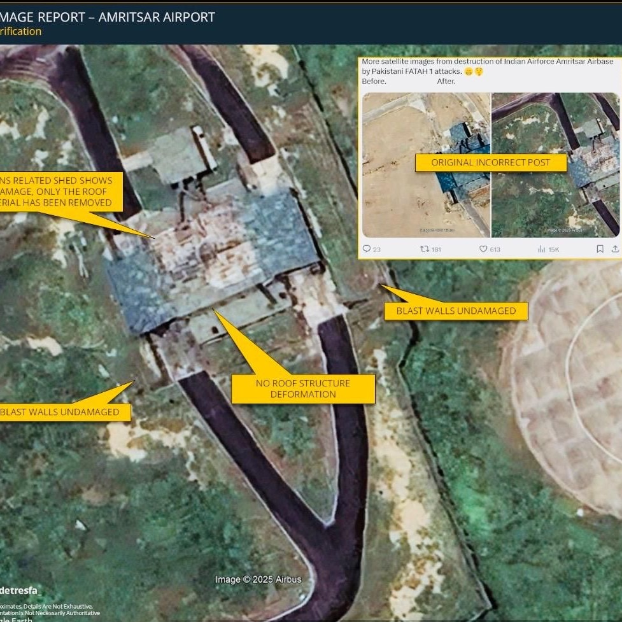Click the fine-print disclaimer text
622x622 pixels.
(x=50, y=610)
